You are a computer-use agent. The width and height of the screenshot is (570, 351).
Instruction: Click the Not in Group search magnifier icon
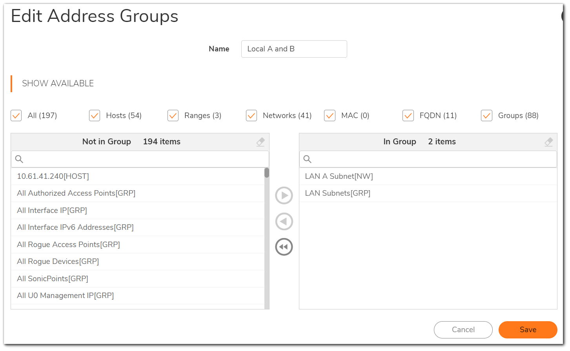19,159
